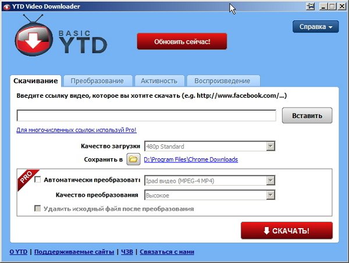Enable Автоматически преобразовать checkbox
This screenshot has width=349, height=263.
tap(38, 179)
